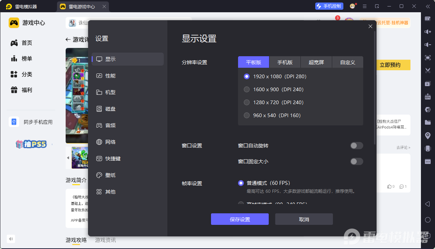Click the Android home circle button
Viewport: 435px width, 249px height.
pos(428,220)
